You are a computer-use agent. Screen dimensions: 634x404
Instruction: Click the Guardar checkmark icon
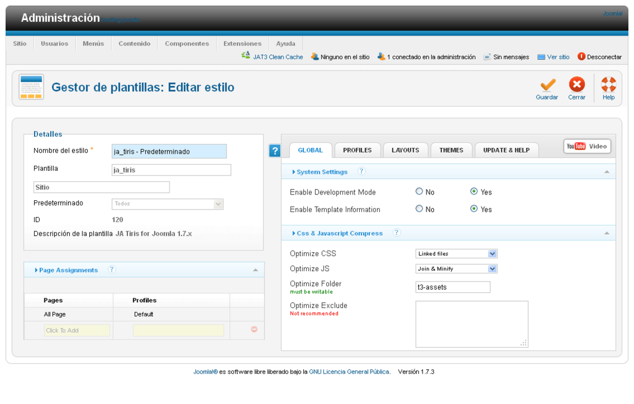pos(548,85)
